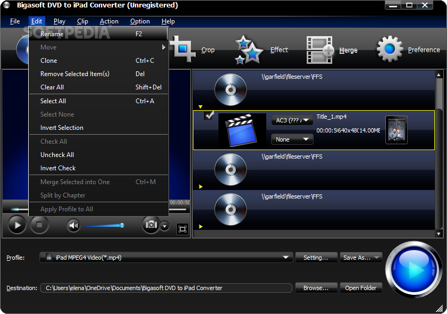
Task: Close the open Edit menu
Action: (x=37, y=21)
